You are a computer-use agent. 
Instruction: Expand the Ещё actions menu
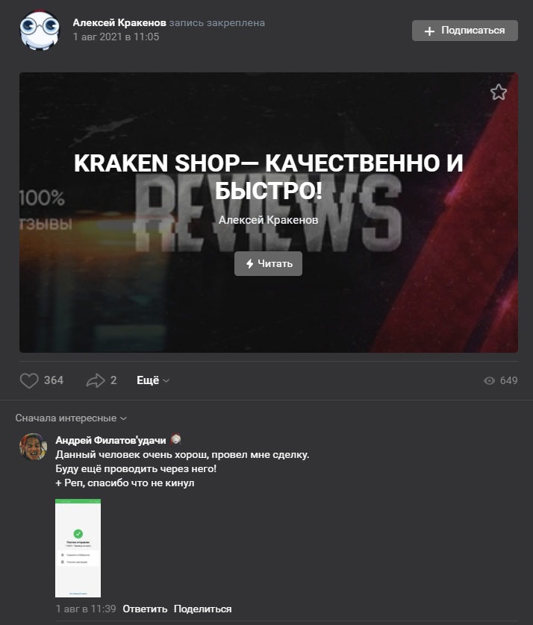pyautogui.click(x=153, y=380)
